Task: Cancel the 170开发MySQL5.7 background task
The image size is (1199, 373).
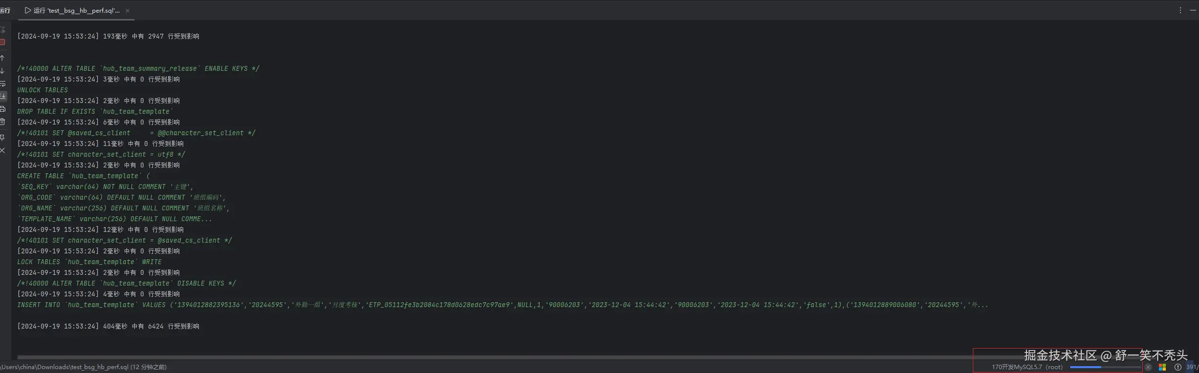Action: [1148, 367]
